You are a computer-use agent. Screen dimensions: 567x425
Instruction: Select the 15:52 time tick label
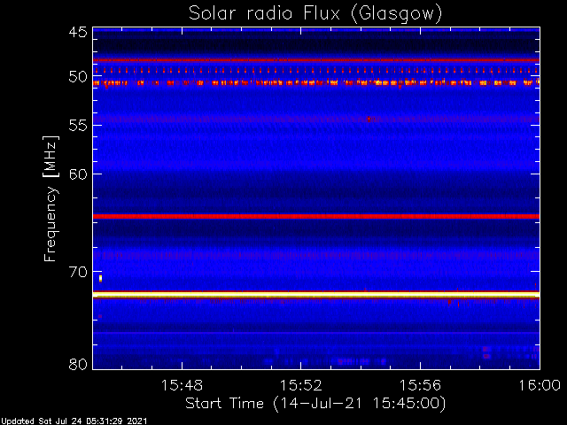(301, 386)
